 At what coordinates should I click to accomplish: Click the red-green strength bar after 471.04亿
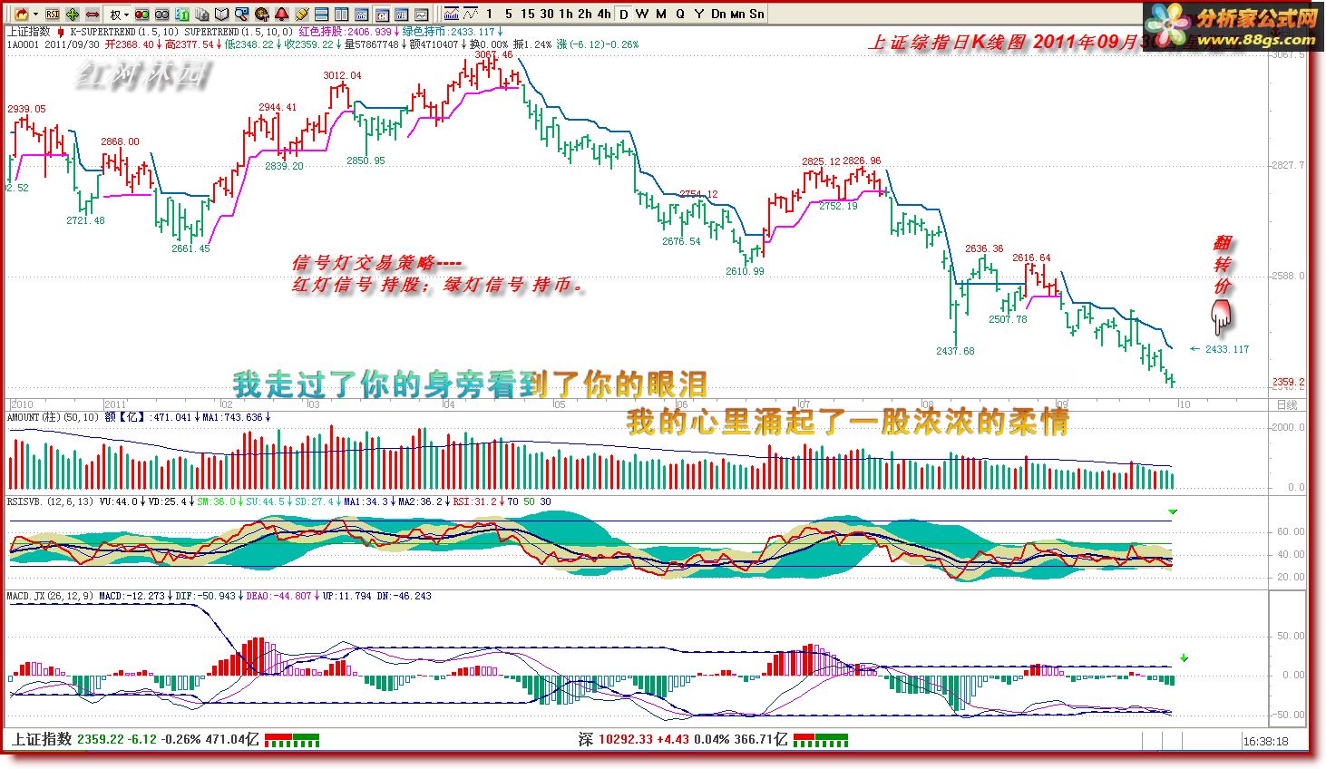(x=291, y=740)
